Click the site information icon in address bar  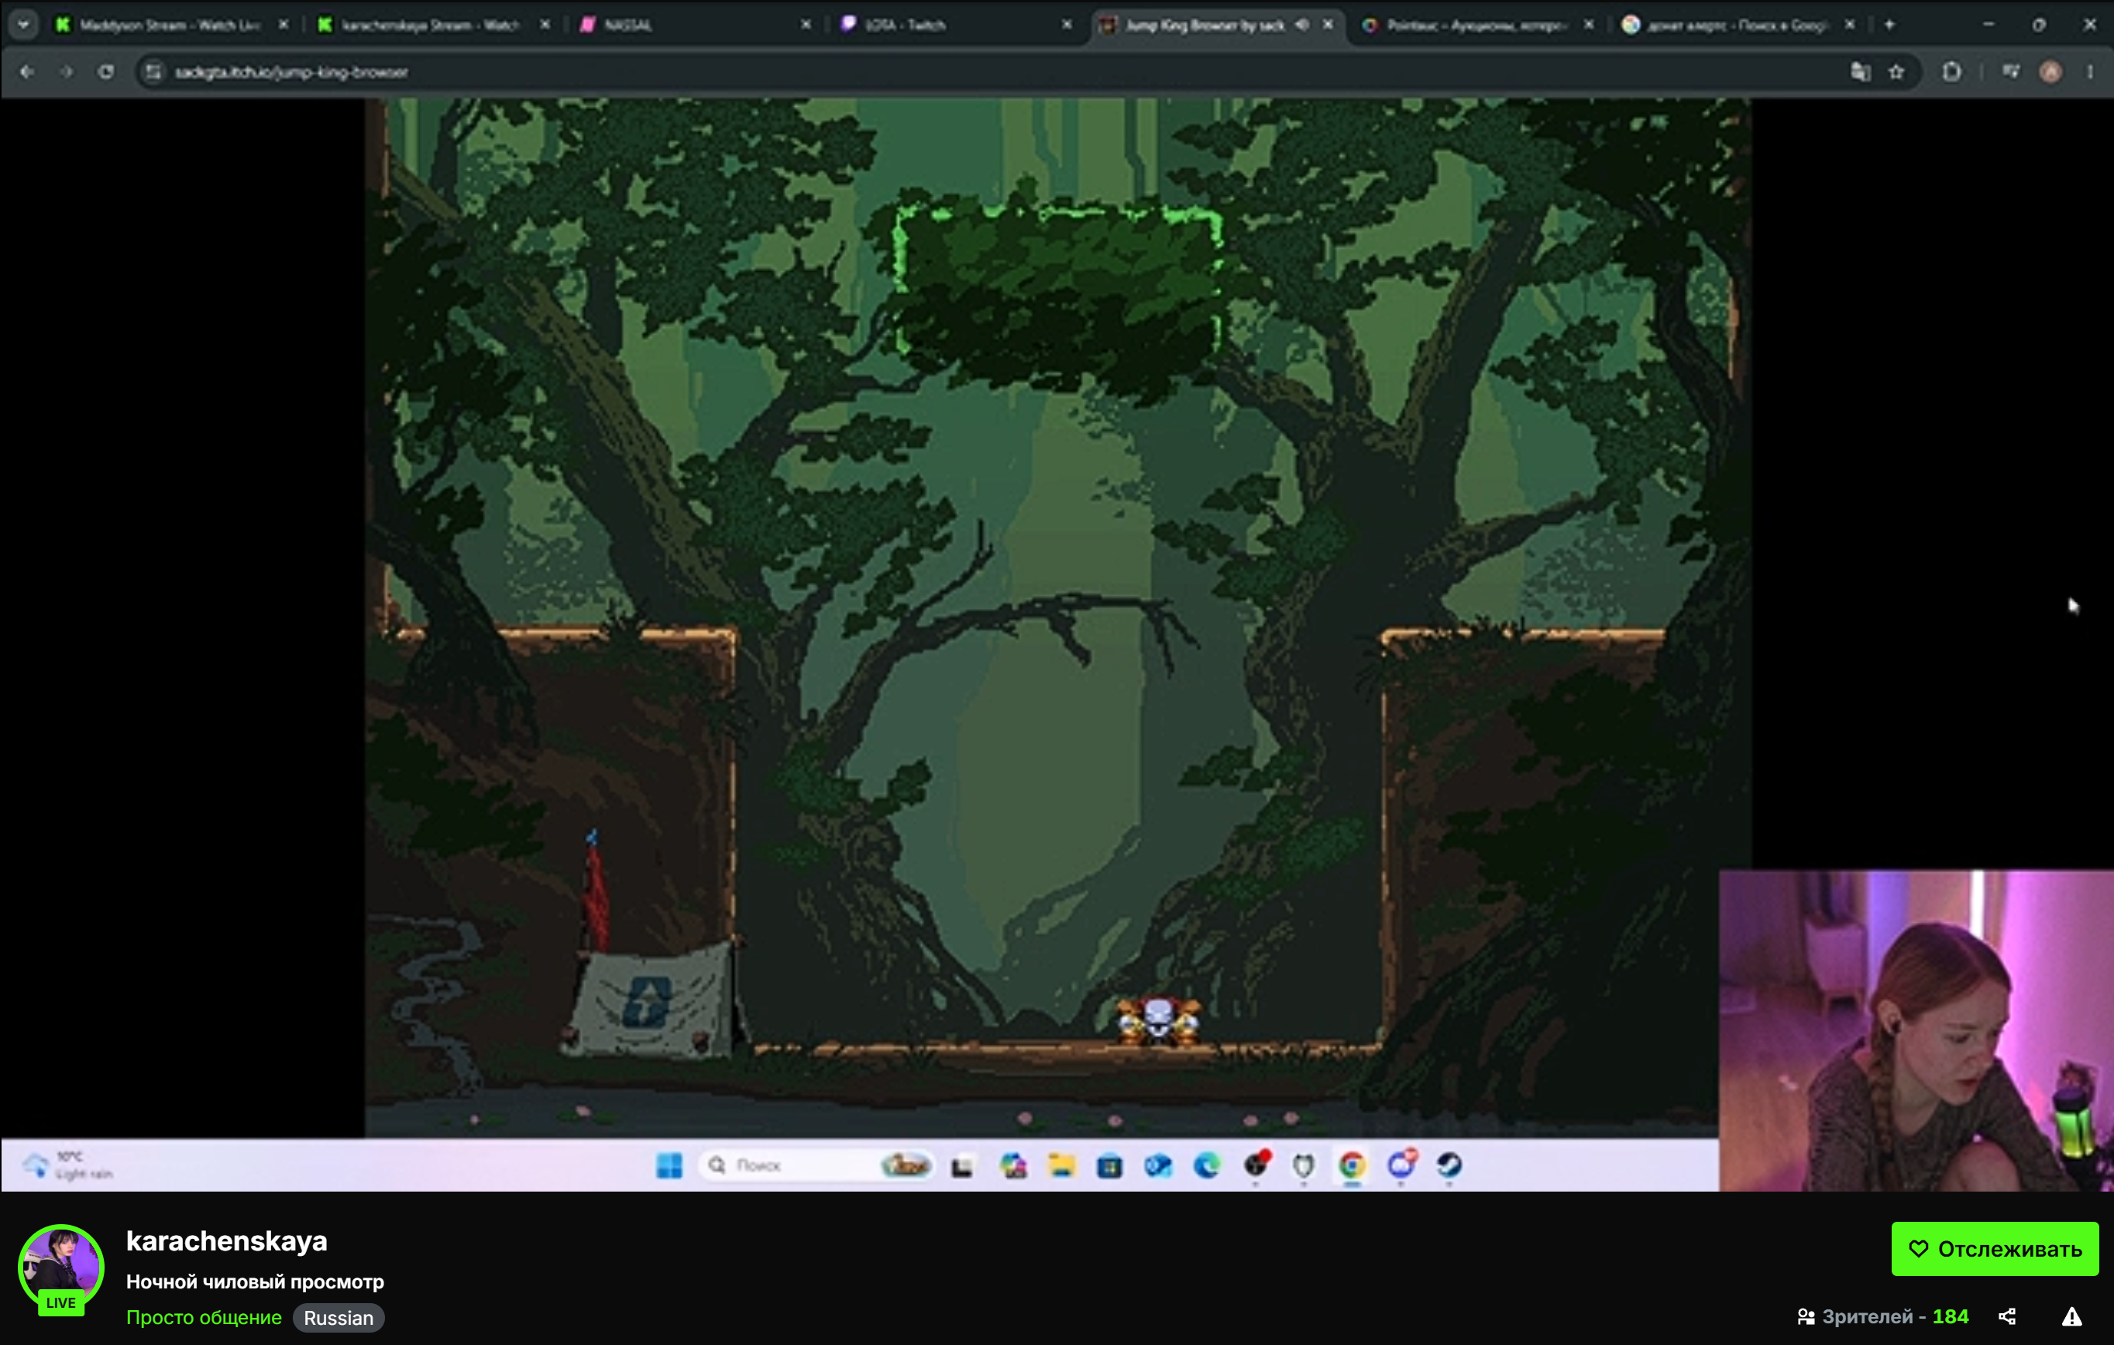[x=153, y=72]
